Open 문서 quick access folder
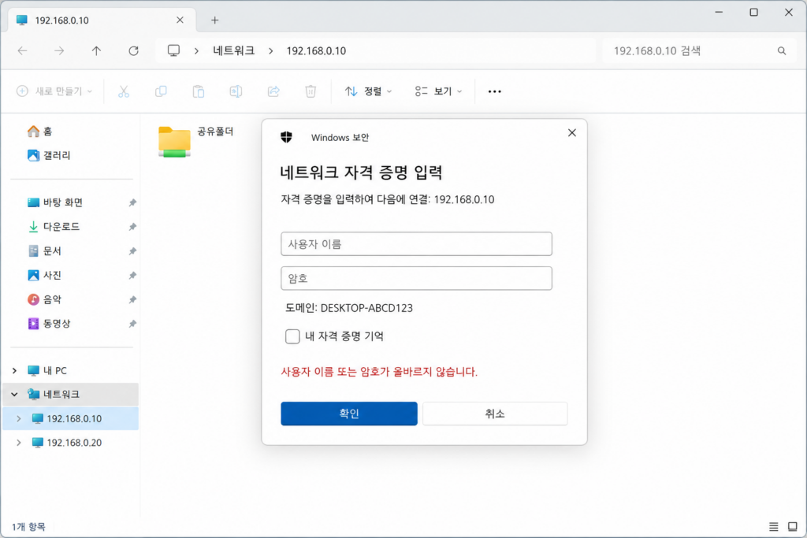The image size is (807, 538). (44, 250)
